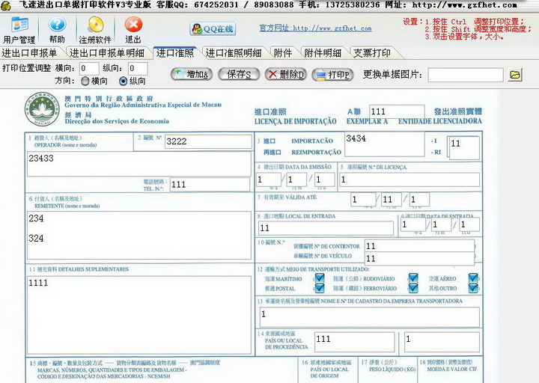
Task: Select the 进口准照 tab
Action: tap(175, 53)
